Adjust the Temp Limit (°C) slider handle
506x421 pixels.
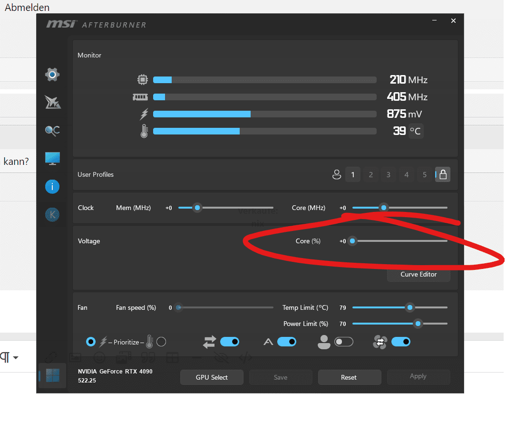[410, 307]
